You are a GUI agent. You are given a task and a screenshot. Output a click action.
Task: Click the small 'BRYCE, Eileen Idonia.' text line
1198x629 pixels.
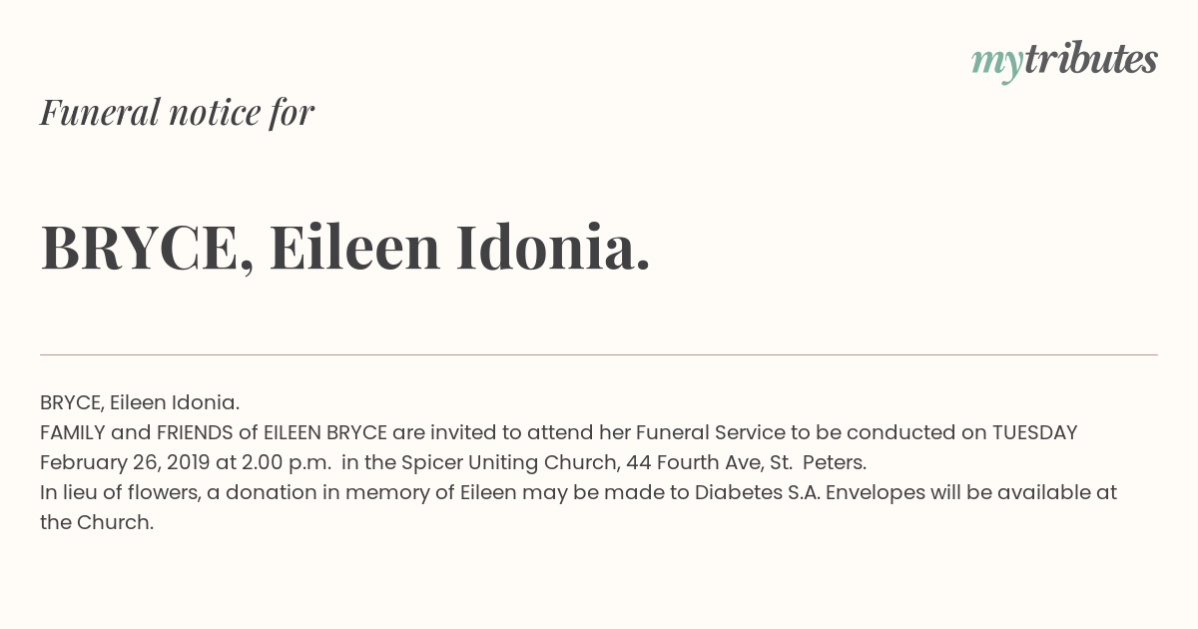(x=140, y=402)
